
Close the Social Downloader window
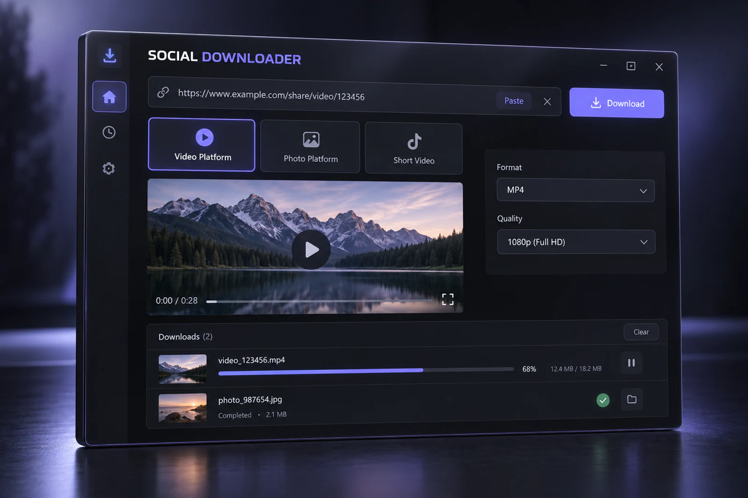pyautogui.click(x=659, y=67)
